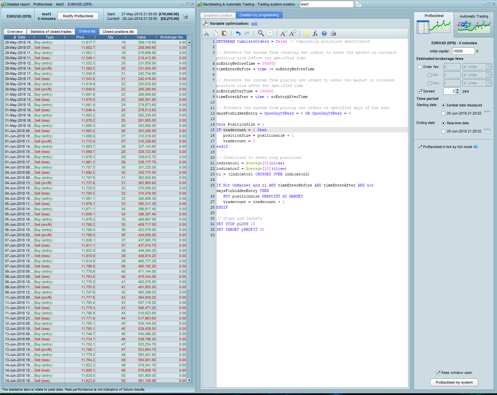This screenshot has width=497, height=395.
Task: Open the lightbulb help icon
Action: 306,33
